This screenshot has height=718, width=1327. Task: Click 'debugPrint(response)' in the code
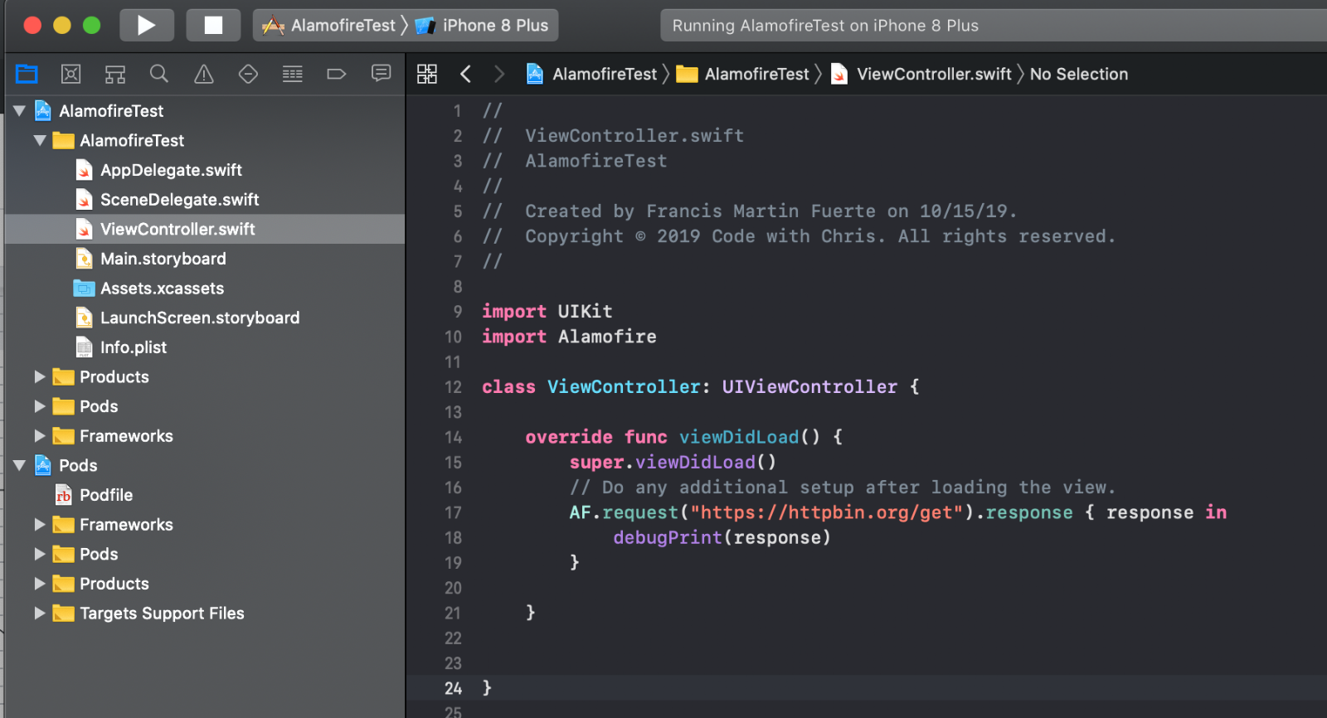coord(722,537)
